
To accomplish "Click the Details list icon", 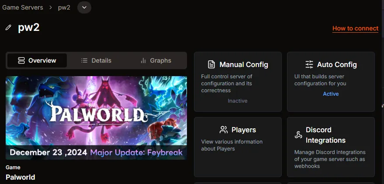I will (x=84, y=60).
